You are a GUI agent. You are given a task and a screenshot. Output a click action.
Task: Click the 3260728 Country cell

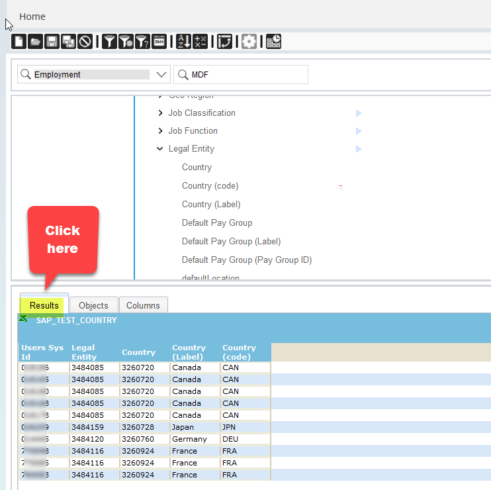145,427
